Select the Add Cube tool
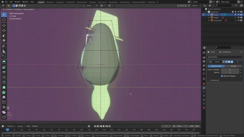 4,57
